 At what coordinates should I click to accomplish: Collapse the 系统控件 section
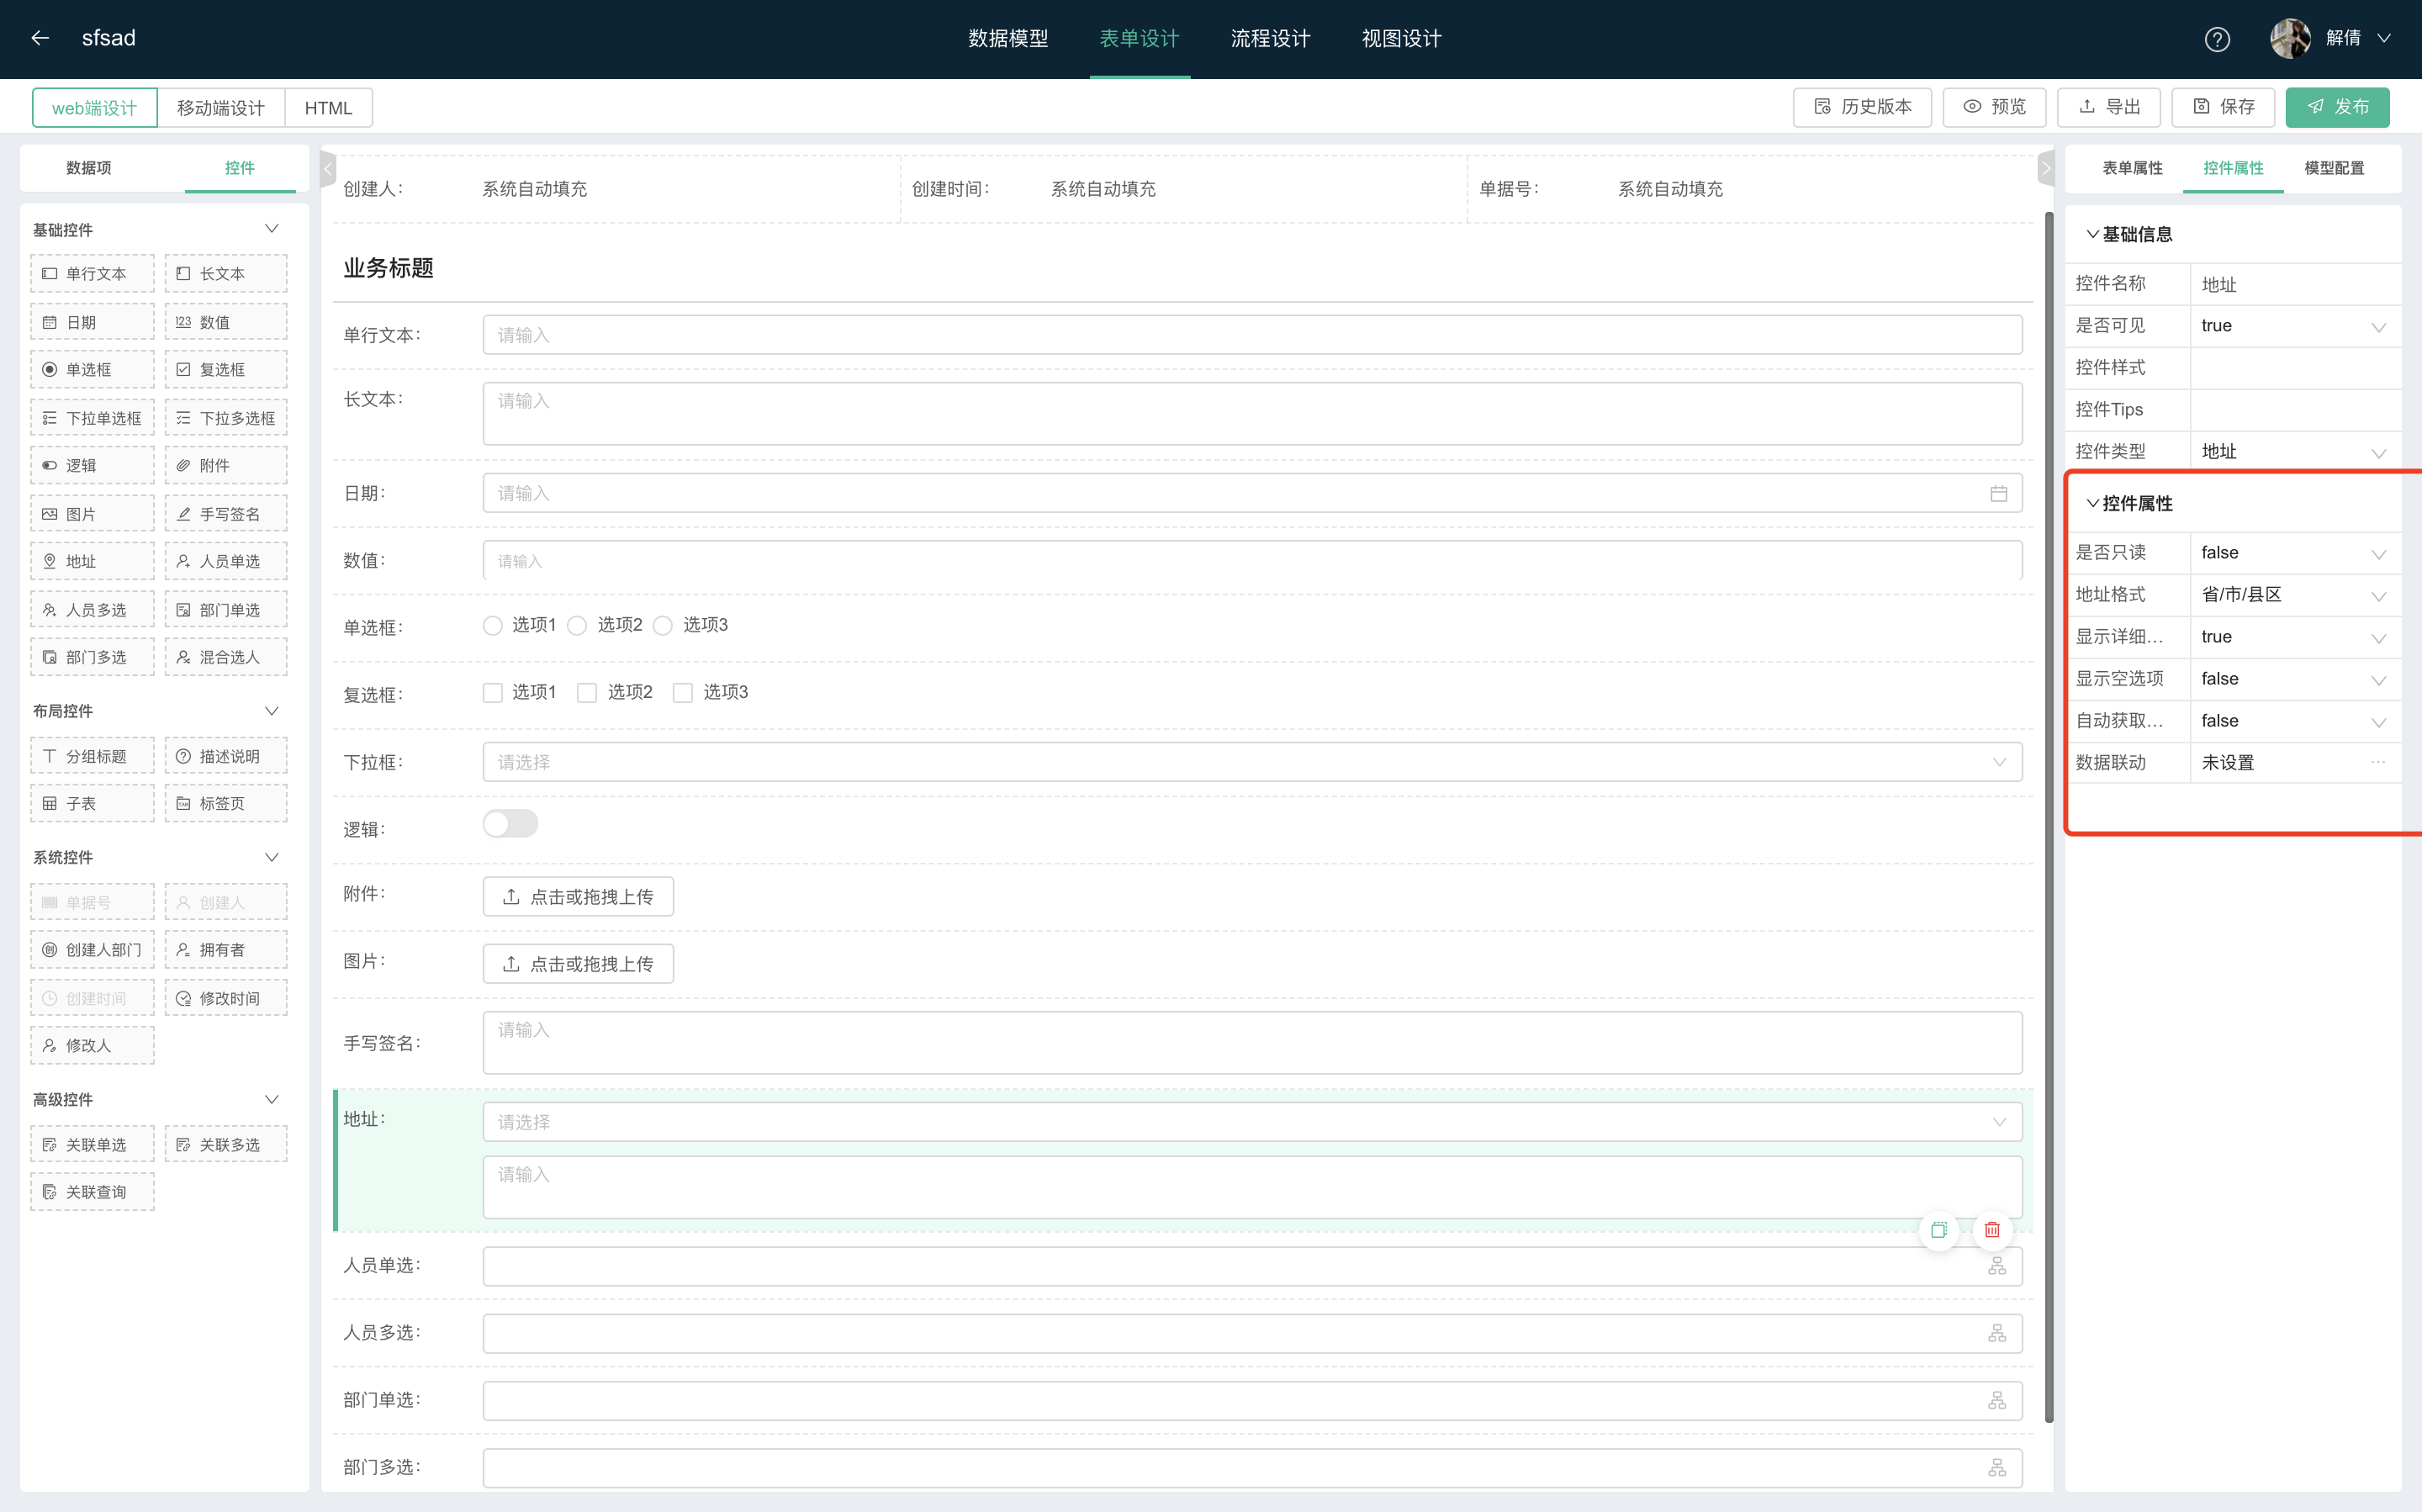click(271, 857)
